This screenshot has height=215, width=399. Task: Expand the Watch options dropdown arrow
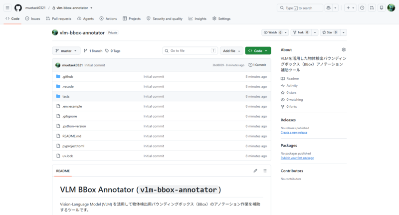[286, 32]
